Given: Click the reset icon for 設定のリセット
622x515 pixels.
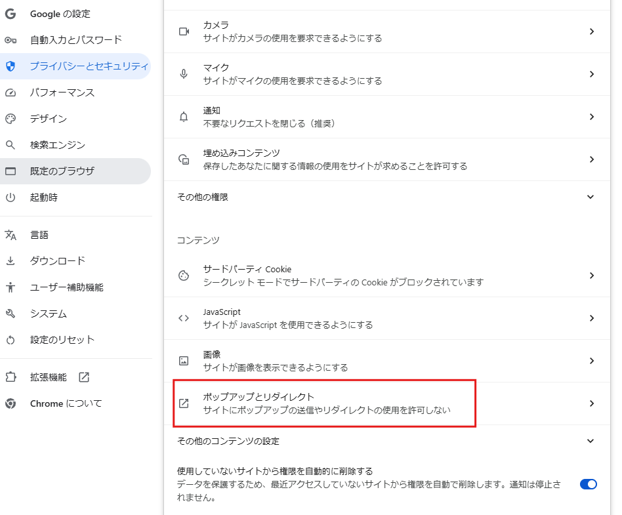Looking at the screenshot, I should (x=10, y=340).
